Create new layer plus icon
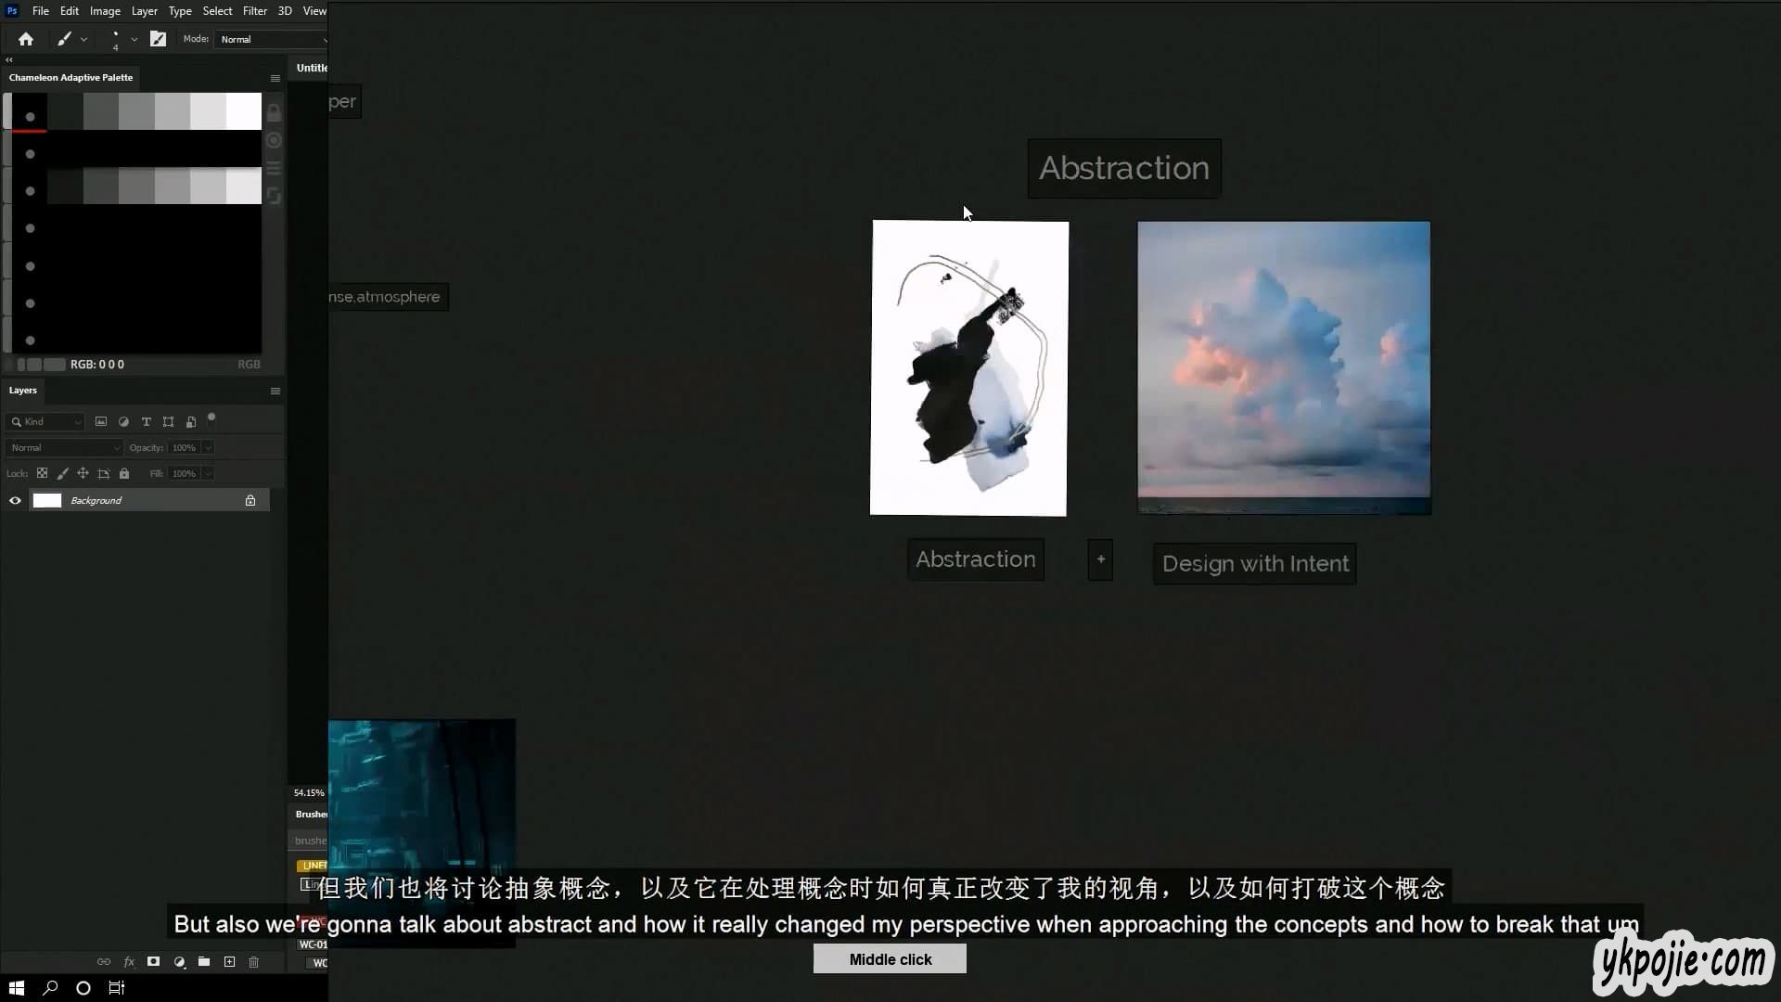 pos(229,962)
